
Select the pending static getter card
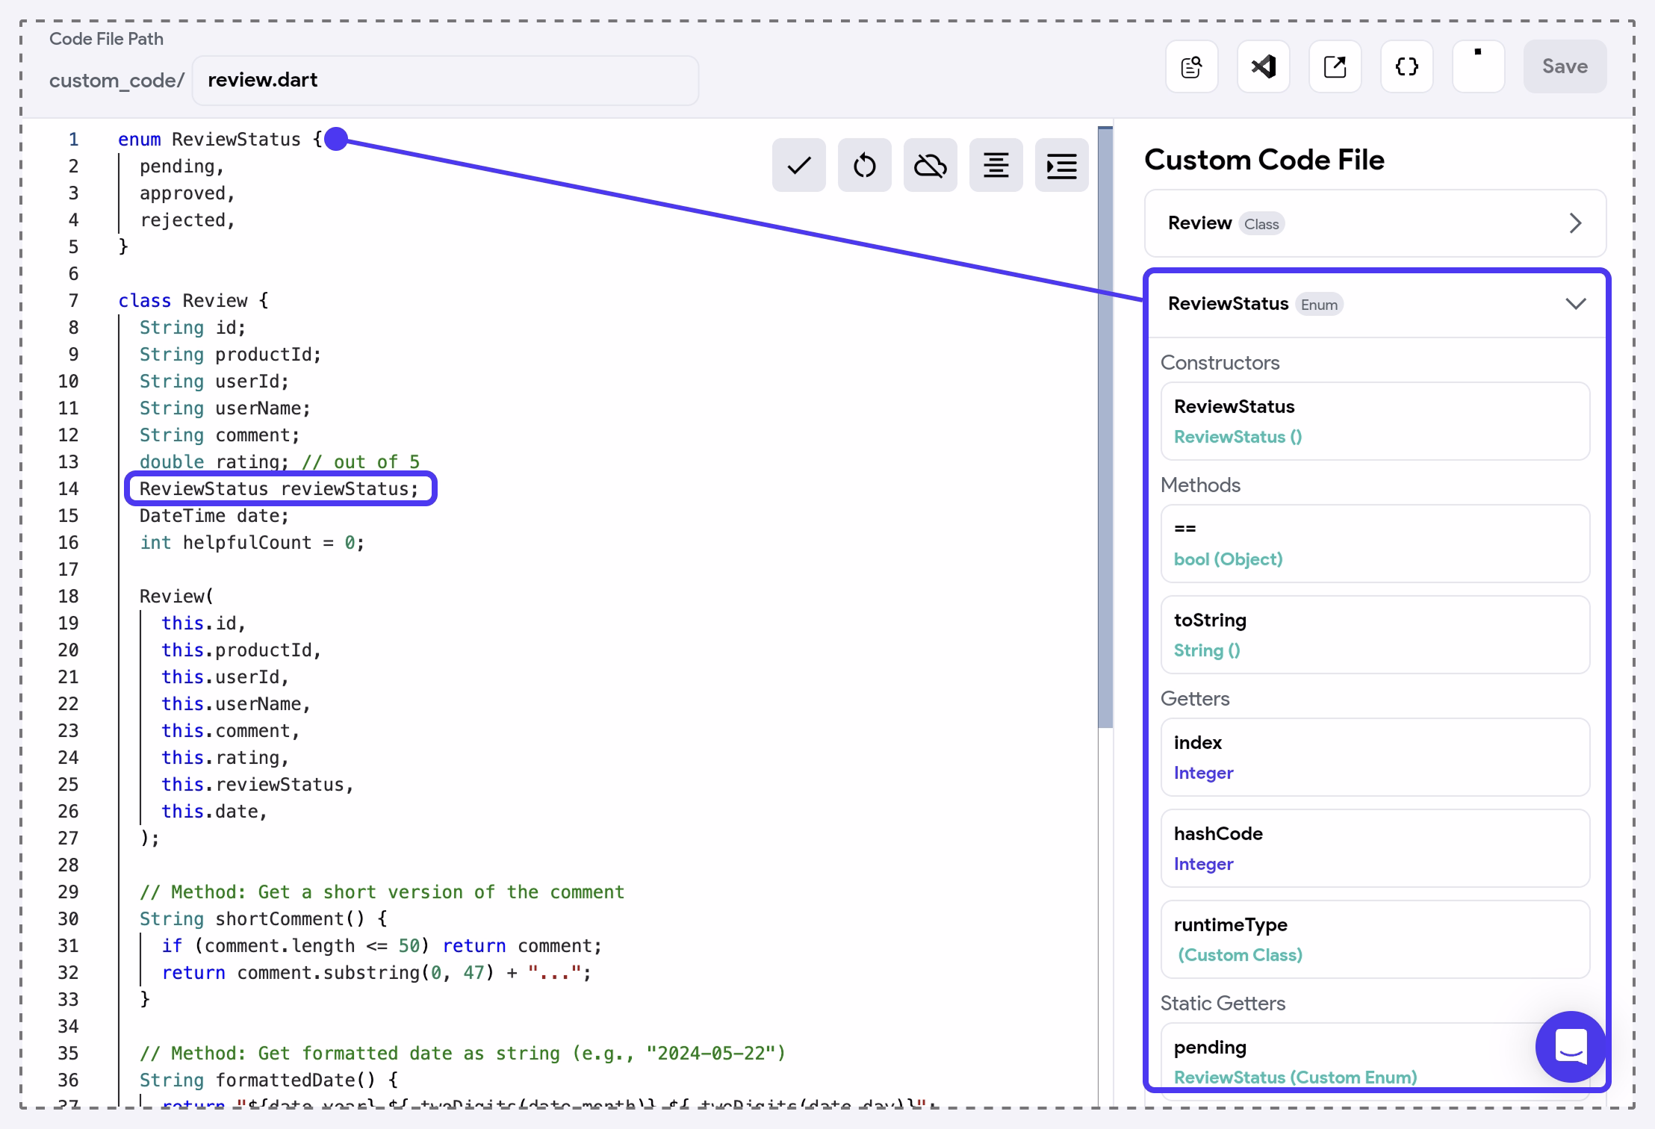tap(1376, 1060)
